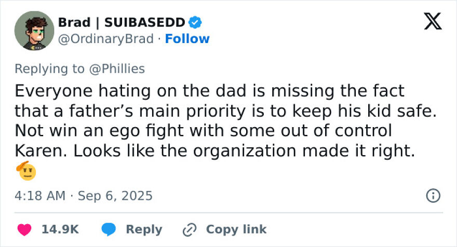Follow @OrdinaryBrad using the Follow link

[x=187, y=39]
